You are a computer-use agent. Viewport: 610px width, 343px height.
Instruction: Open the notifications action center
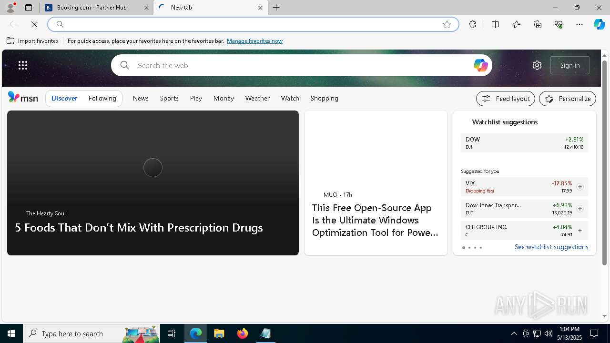(x=594, y=333)
